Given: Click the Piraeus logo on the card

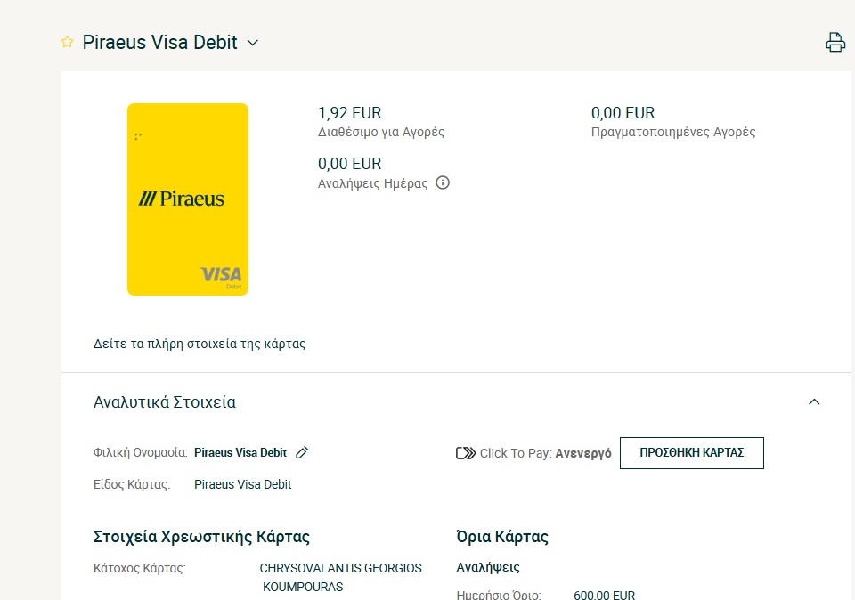Looking at the screenshot, I should point(181,199).
